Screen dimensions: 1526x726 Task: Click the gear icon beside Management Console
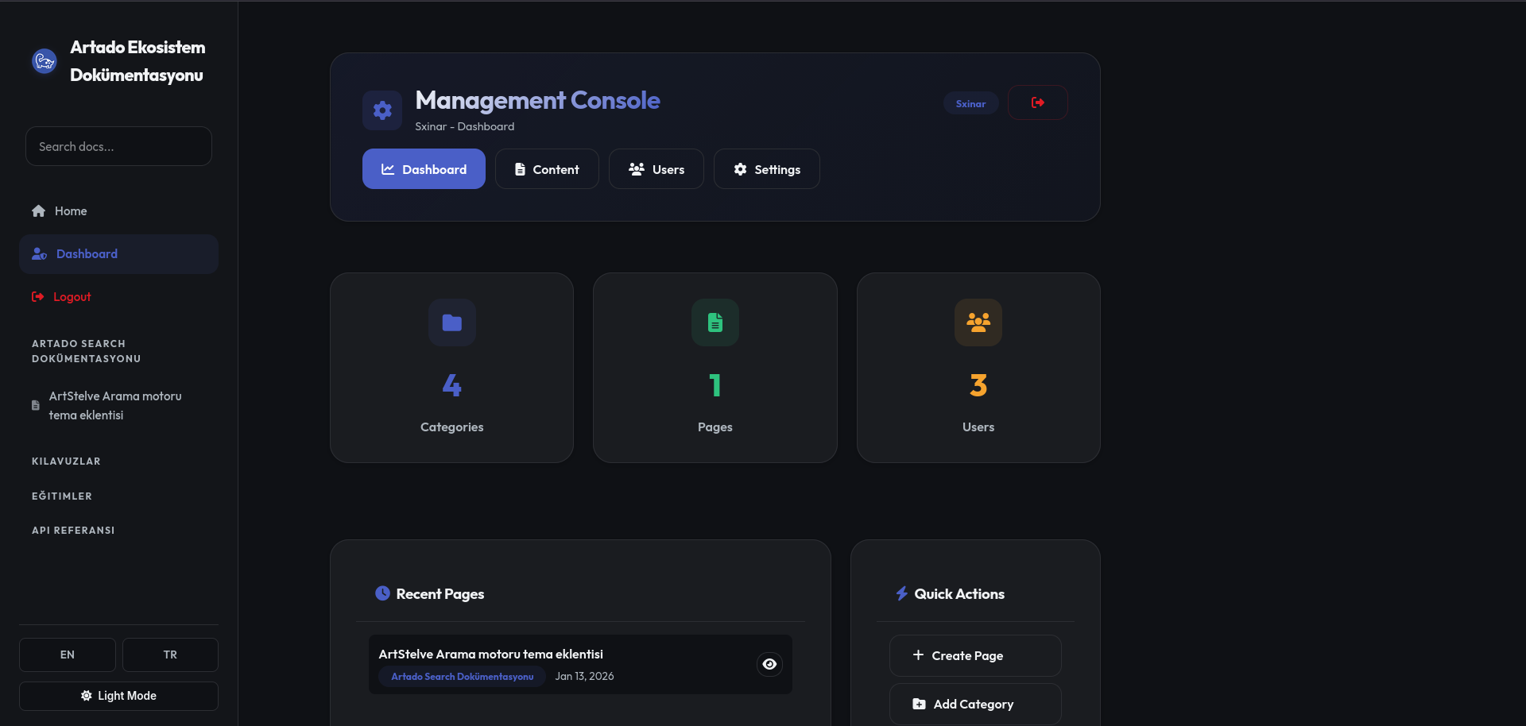coord(382,110)
